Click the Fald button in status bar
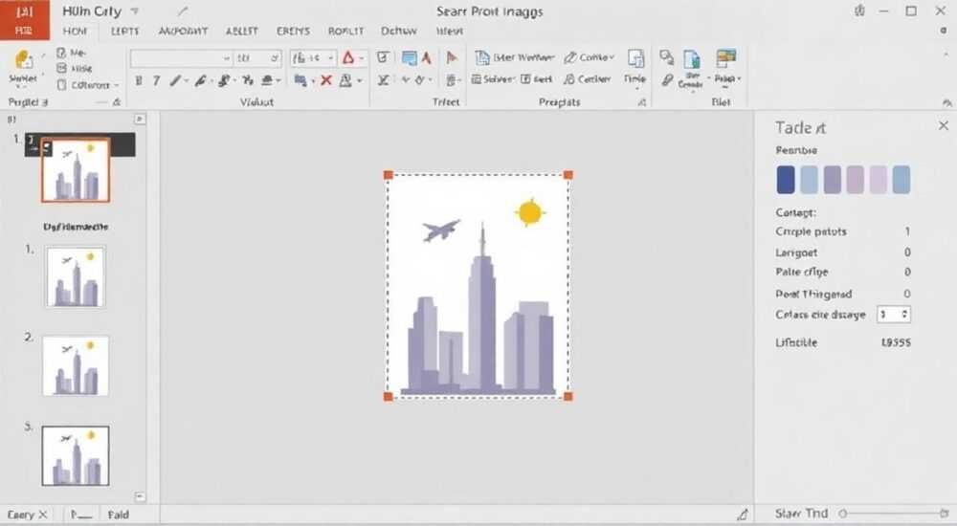The height and width of the screenshot is (526, 957). tap(119, 515)
